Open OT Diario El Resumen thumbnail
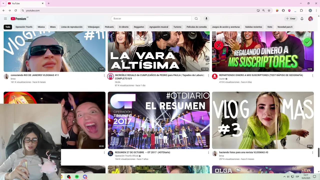The image size is (320, 180). tap(159, 120)
